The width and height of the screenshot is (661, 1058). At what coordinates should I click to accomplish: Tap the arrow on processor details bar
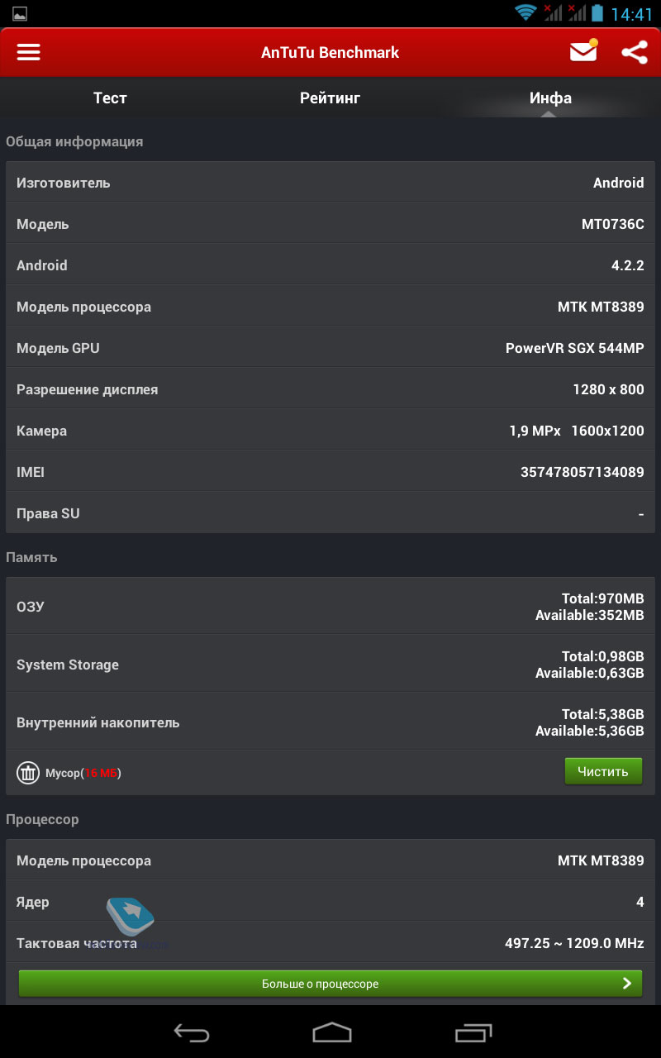click(x=627, y=984)
